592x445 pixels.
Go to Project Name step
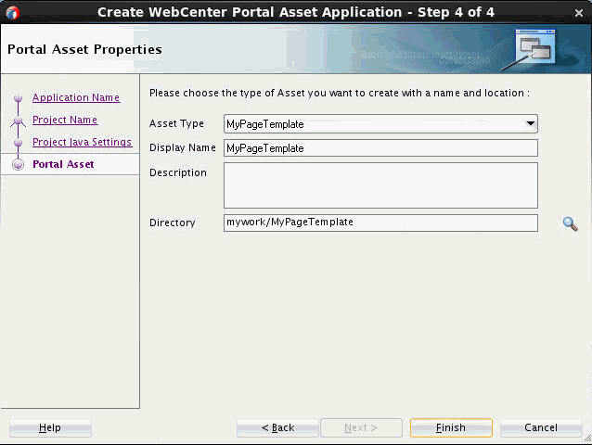tap(65, 121)
